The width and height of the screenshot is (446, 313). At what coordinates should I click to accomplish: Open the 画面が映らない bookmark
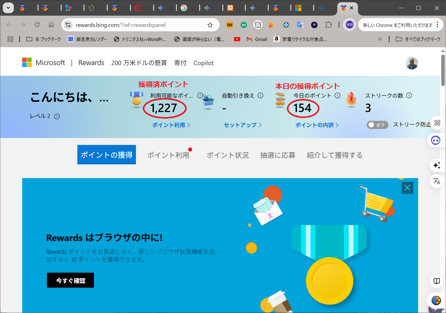(200, 39)
